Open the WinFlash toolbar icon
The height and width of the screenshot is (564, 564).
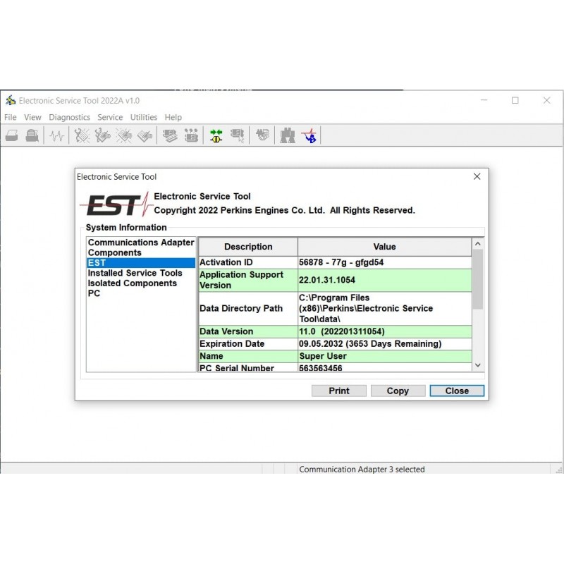pos(262,135)
